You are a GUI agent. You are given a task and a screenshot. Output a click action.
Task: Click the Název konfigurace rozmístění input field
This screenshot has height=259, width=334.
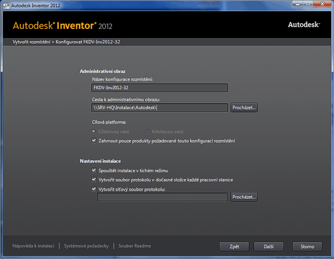click(x=160, y=87)
